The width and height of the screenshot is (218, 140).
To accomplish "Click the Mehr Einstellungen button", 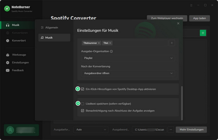I will tap(191, 130).
